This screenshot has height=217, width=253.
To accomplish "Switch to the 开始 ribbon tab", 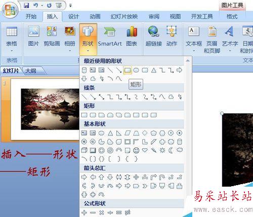I will [x=31, y=17].
